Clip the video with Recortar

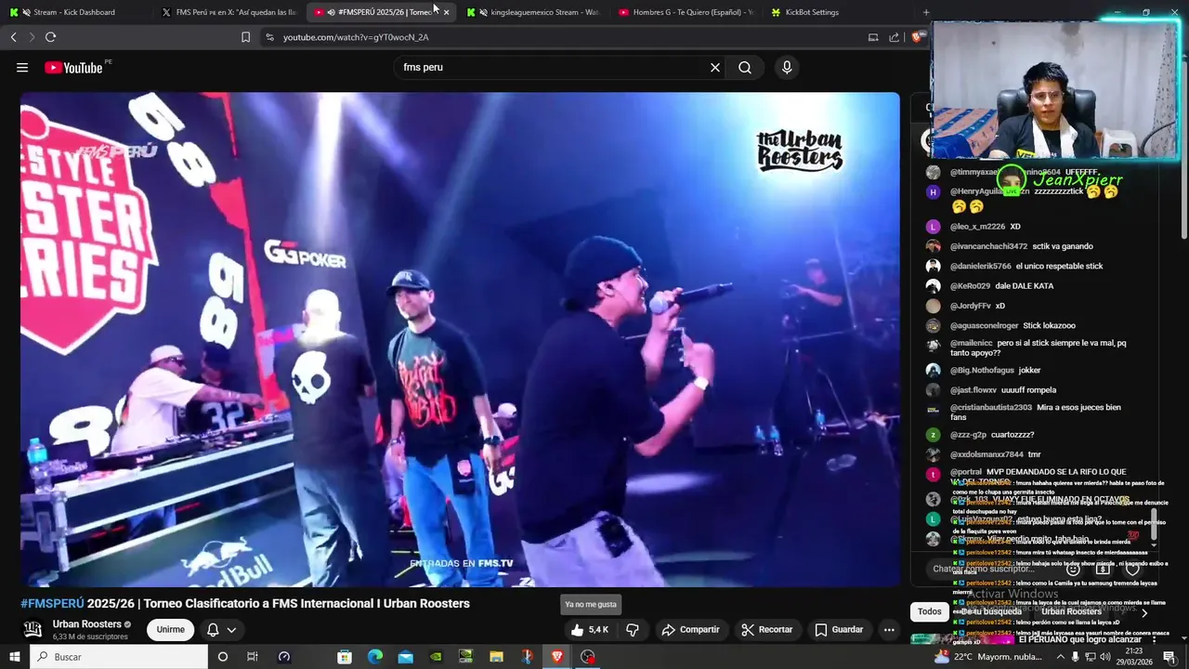click(766, 630)
